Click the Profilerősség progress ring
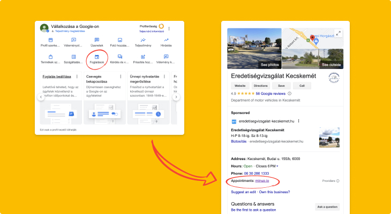 click(x=161, y=26)
